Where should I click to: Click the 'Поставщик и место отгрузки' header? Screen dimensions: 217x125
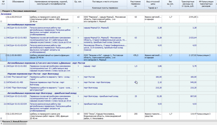tap(105, 3)
